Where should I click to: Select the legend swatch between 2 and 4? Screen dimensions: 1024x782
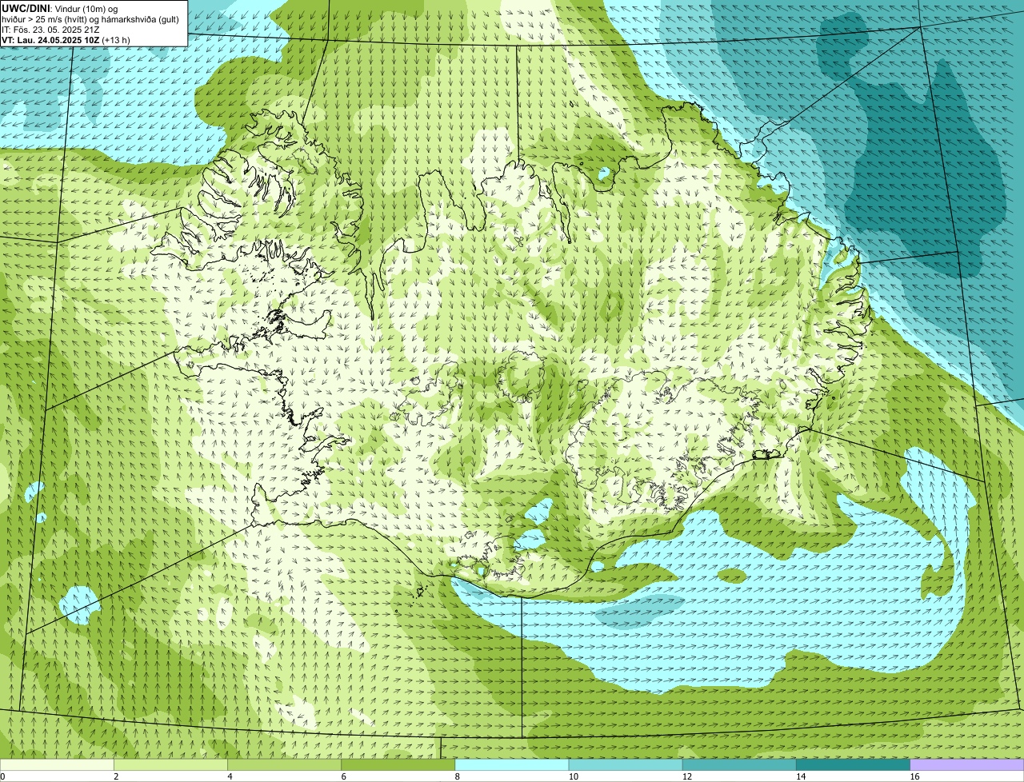170,764
